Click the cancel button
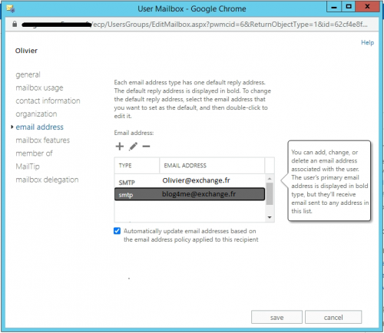This screenshot has width=384, height=333. [x=333, y=317]
